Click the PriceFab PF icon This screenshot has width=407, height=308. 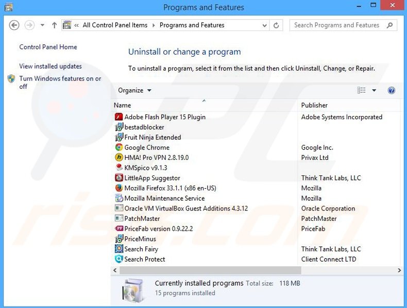pyautogui.click(x=118, y=229)
